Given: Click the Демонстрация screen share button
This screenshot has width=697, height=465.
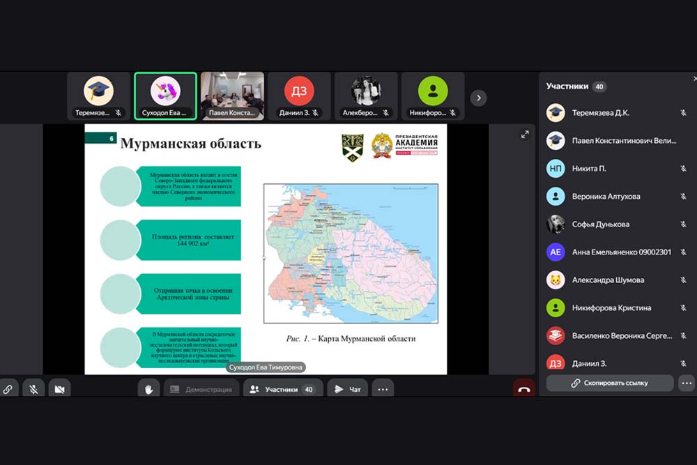Looking at the screenshot, I should point(201,389).
